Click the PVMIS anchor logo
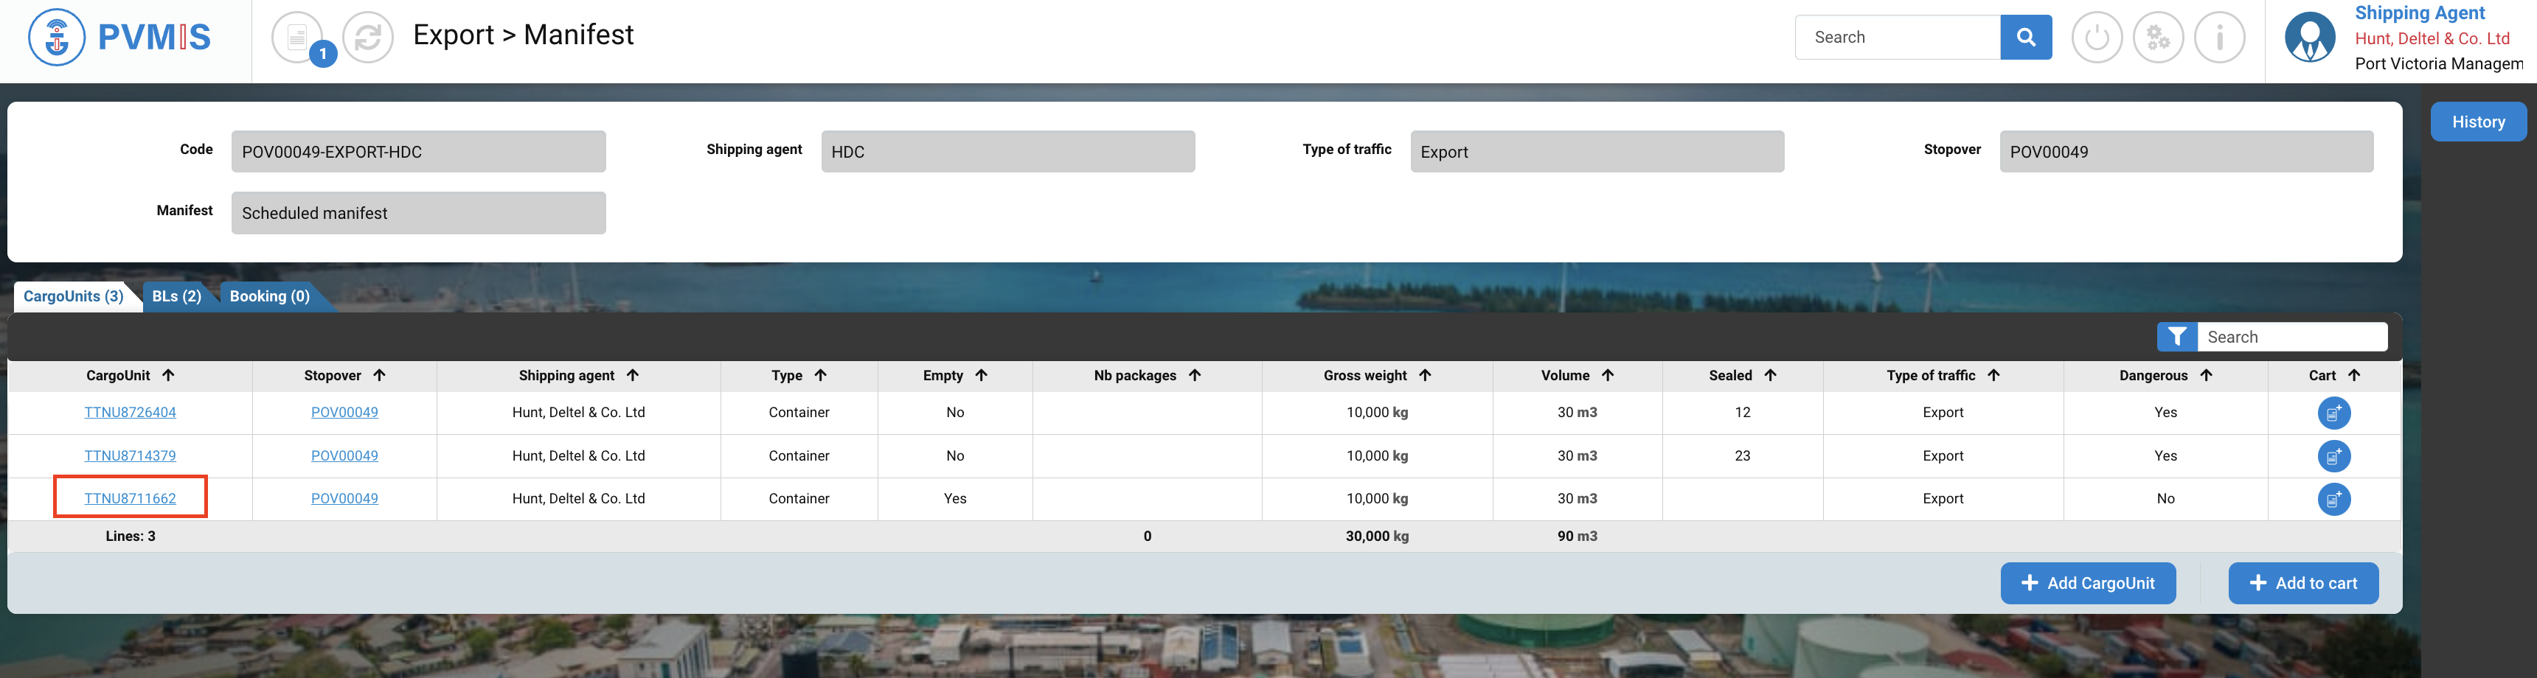This screenshot has width=2537, height=678. coord(57,38)
